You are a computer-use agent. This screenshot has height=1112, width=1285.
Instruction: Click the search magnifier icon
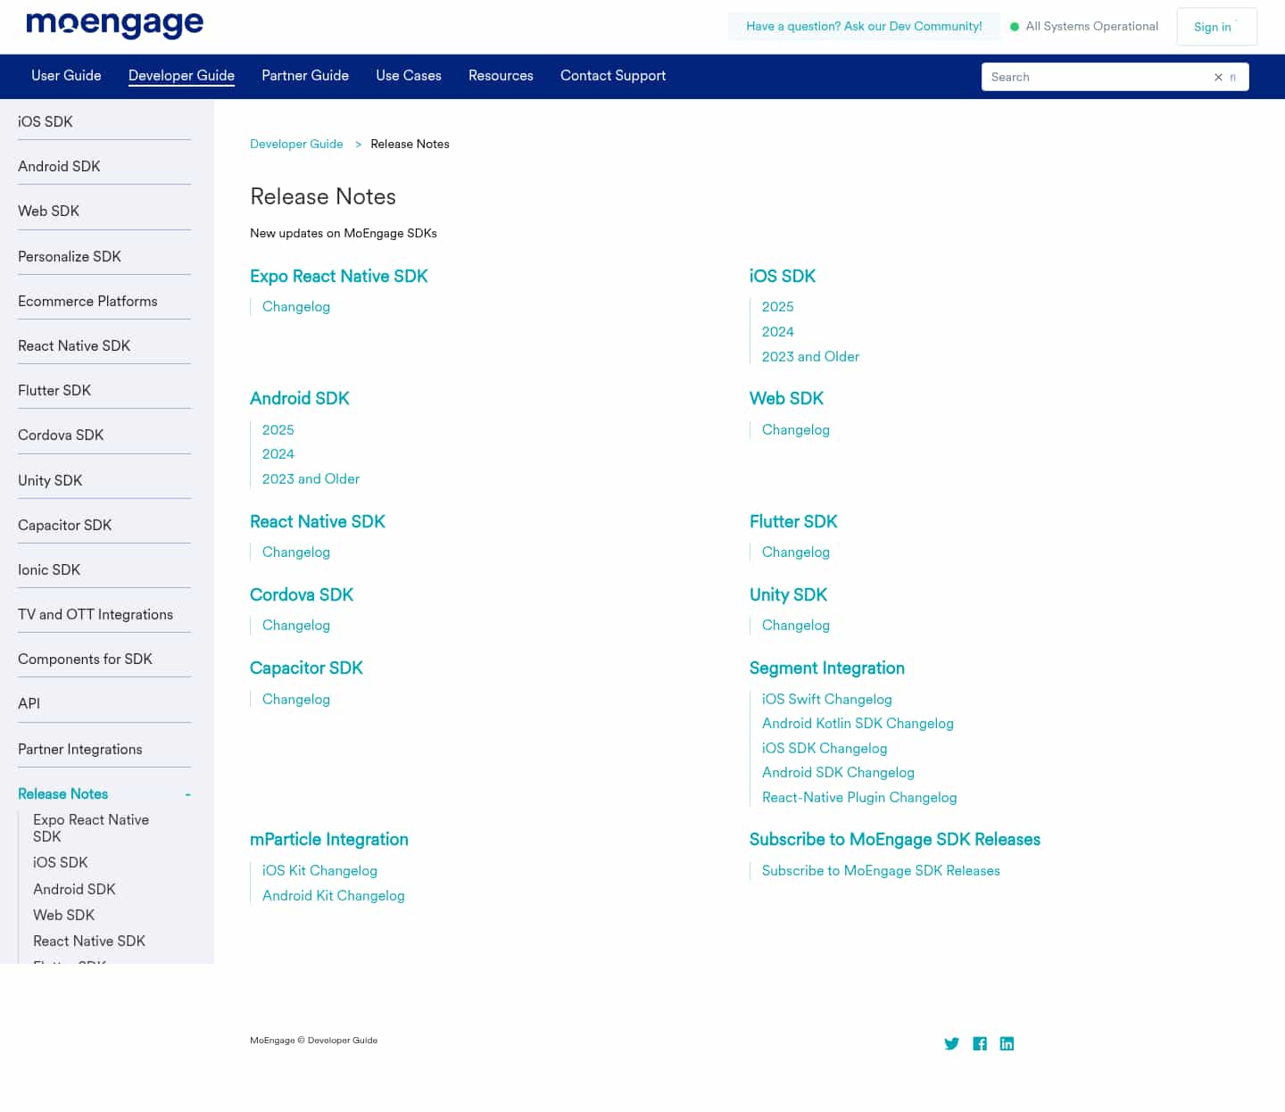[1233, 78]
